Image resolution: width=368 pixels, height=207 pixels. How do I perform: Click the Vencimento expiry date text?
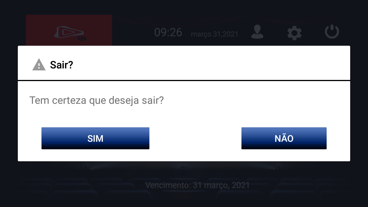[197, 185]
